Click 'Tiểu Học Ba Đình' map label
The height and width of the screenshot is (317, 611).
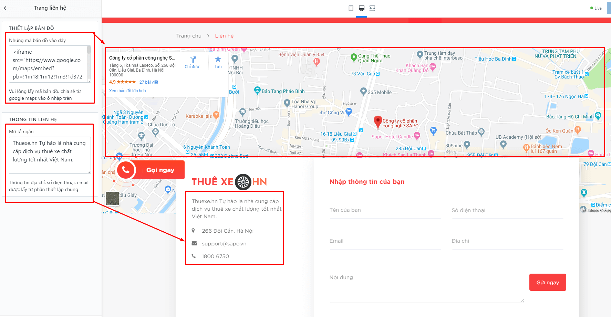point(493,59)
